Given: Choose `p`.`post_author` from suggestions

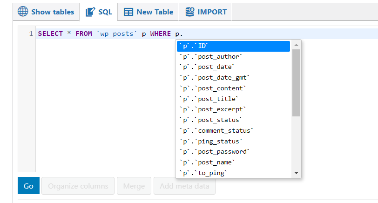Looking at the screenshot, I should tap(233, 57).
